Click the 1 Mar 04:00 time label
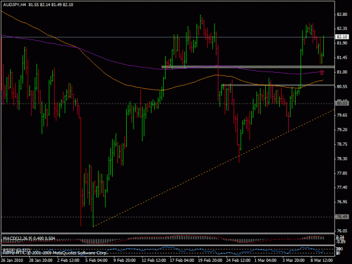 [265, 260]
